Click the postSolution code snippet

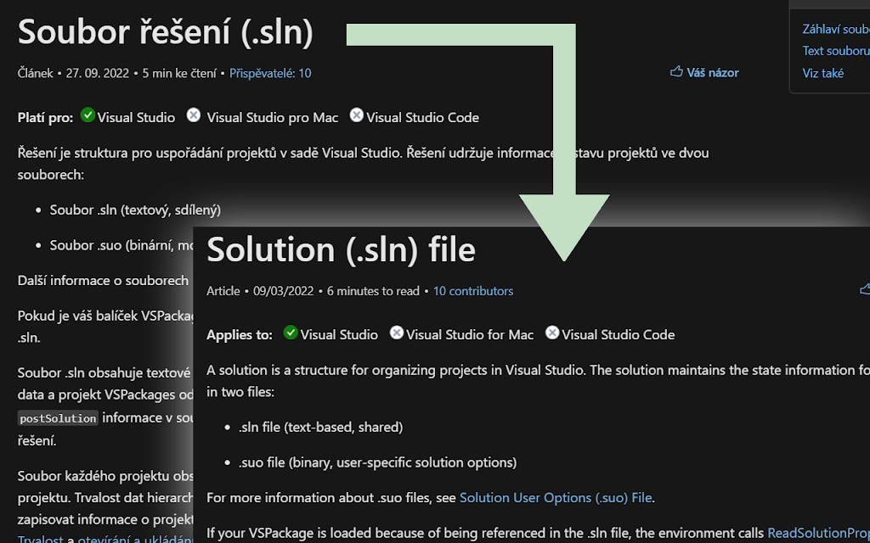[58, 418]
